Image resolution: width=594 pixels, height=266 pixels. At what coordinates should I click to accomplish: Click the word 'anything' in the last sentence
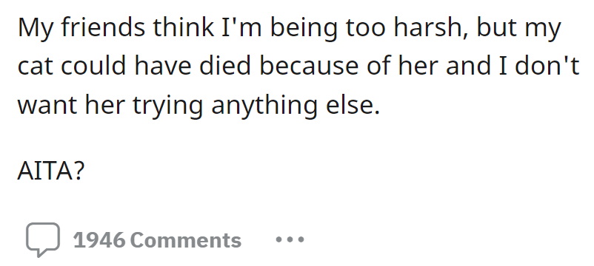tap(264, 106)
